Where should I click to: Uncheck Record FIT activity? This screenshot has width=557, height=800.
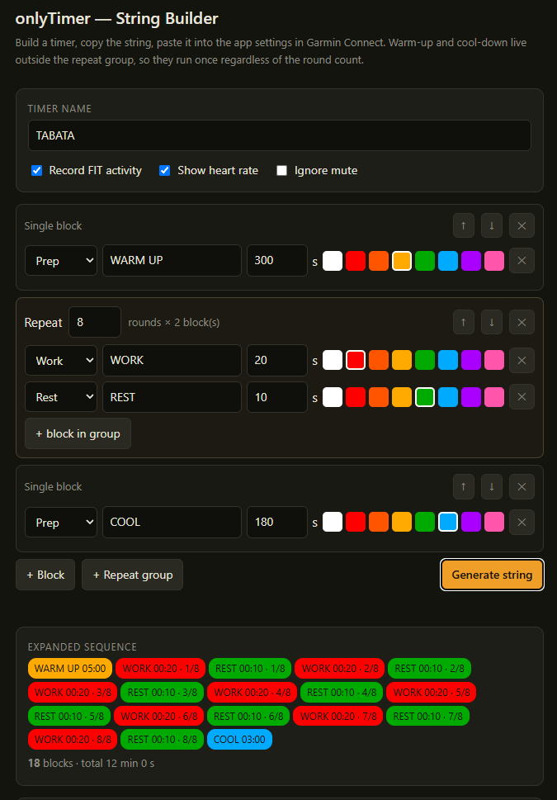tap(37, 170)
